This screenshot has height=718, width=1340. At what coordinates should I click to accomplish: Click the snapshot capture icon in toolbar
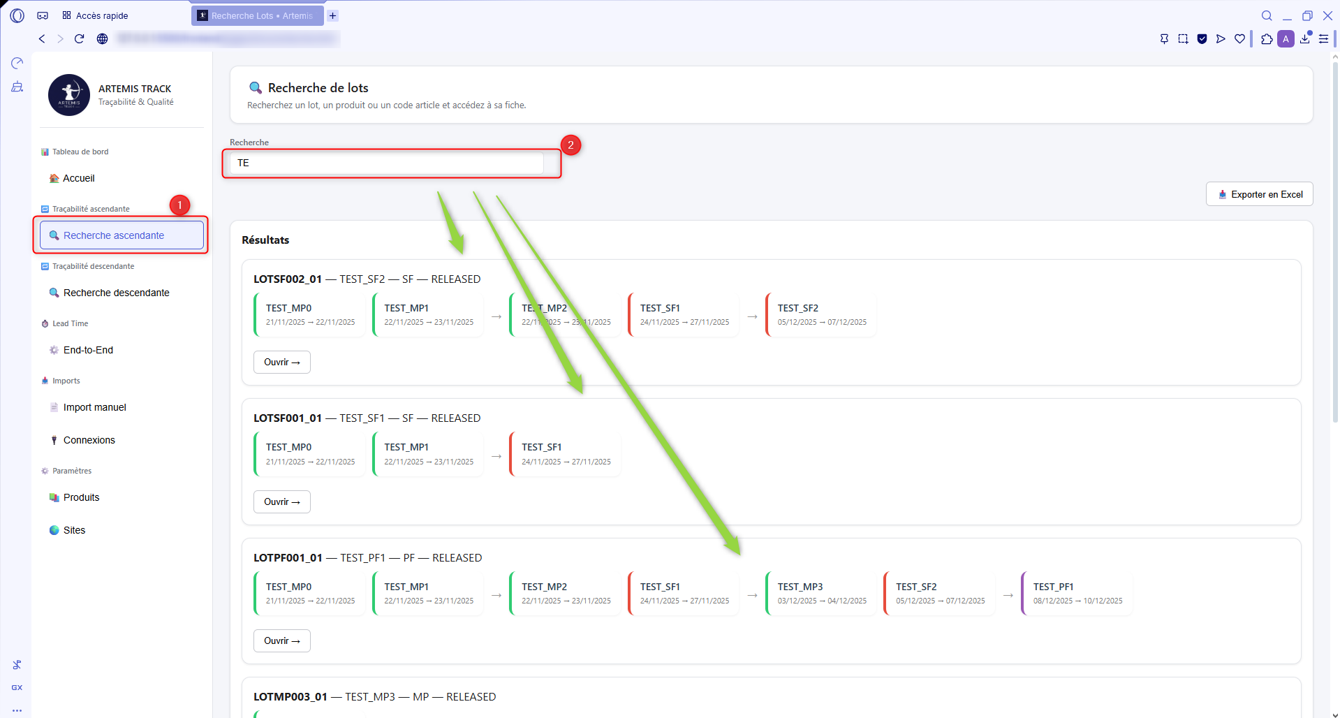[x=1183, y=39]
